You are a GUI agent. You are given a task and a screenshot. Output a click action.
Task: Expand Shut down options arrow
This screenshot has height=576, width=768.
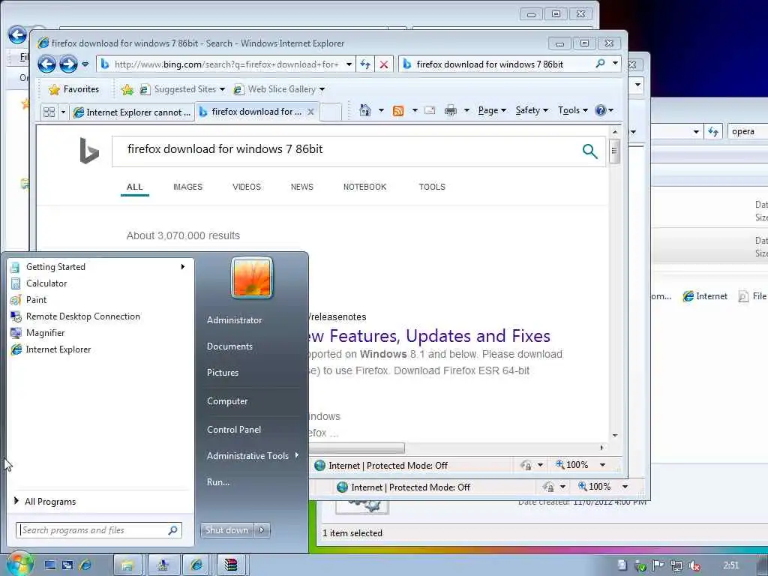[x=262, y=530]
